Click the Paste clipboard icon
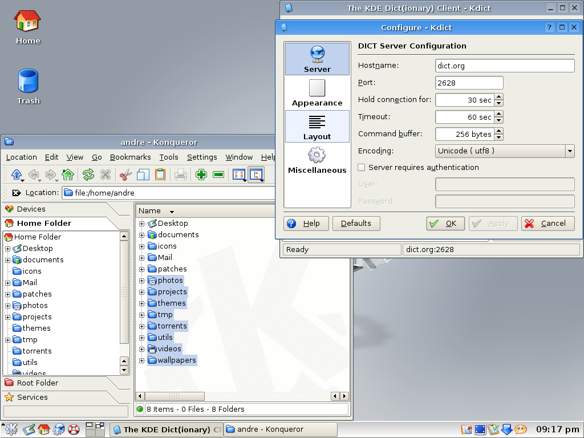584x438 pixels. pyautogui.click(x=160, y=175)
